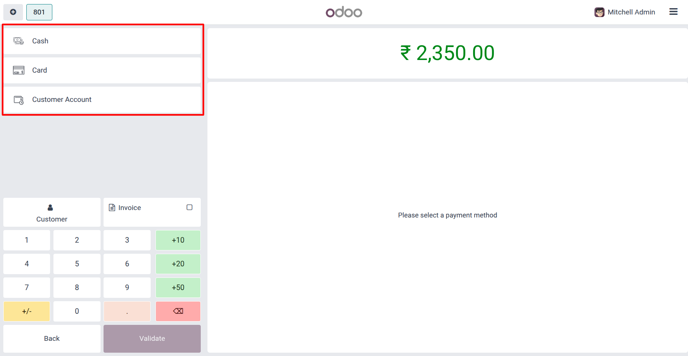Tap the decimal point key

pos(127,311)
